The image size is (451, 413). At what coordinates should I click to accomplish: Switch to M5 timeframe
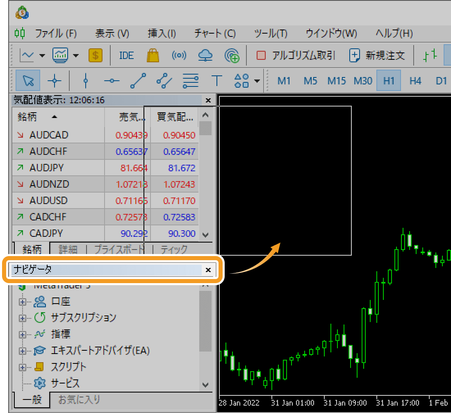[310, 81]
